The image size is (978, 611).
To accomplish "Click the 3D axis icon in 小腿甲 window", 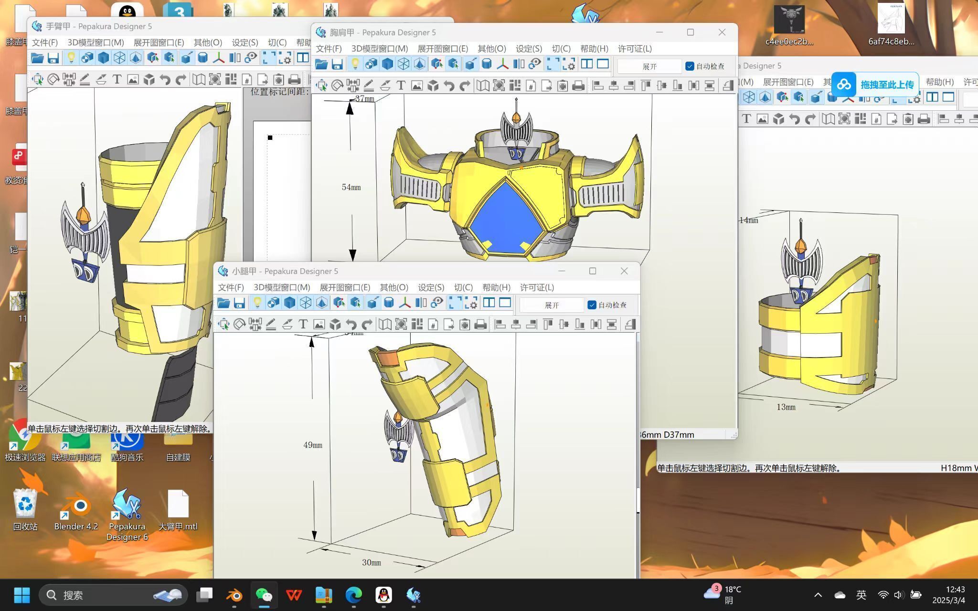I will (x=404, y=303).
